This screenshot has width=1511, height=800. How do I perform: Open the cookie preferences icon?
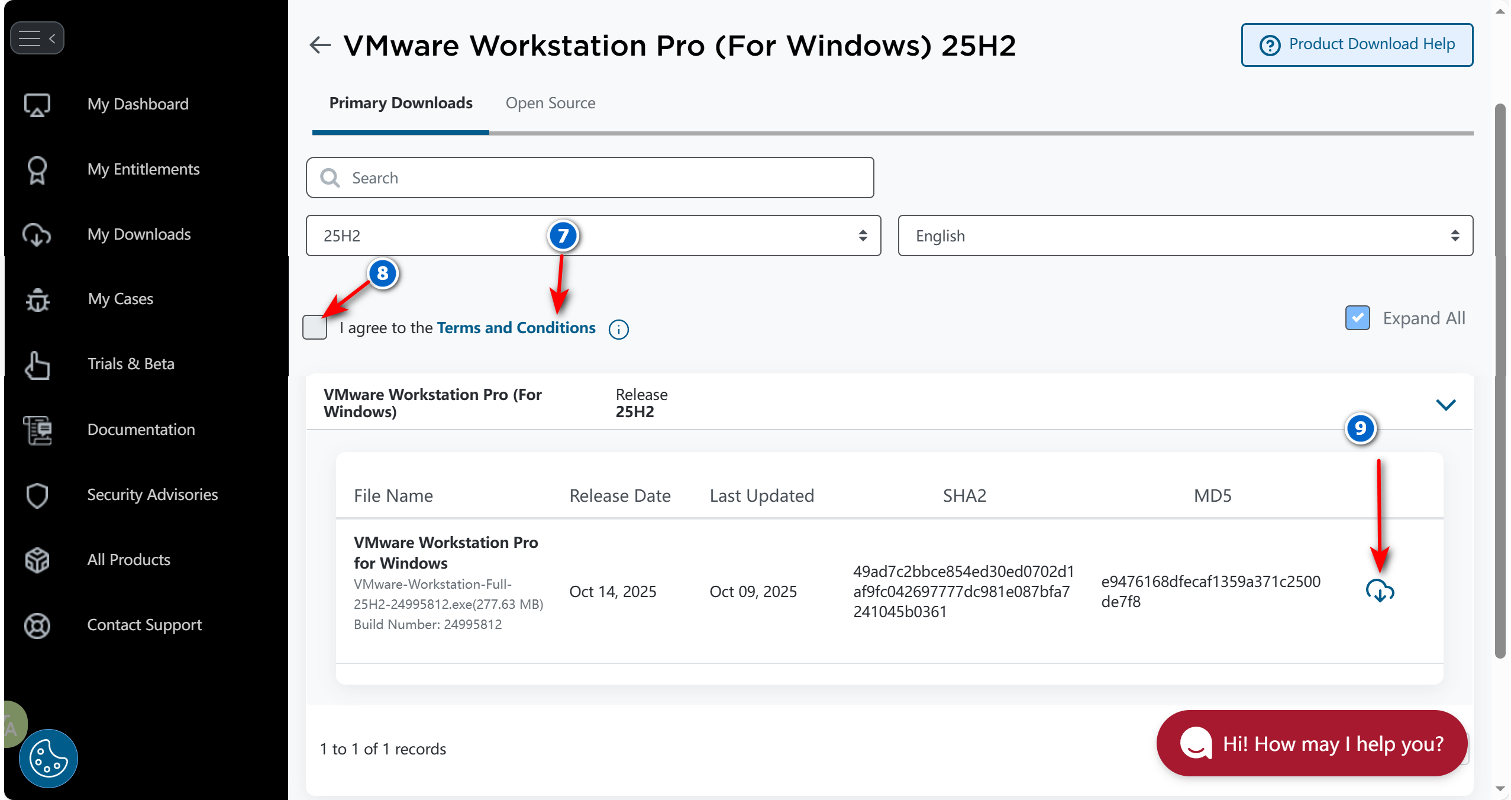pyautogui.click(x=48, y=759)
